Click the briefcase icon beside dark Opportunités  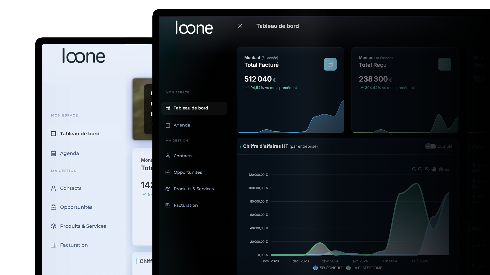[168, 172]
